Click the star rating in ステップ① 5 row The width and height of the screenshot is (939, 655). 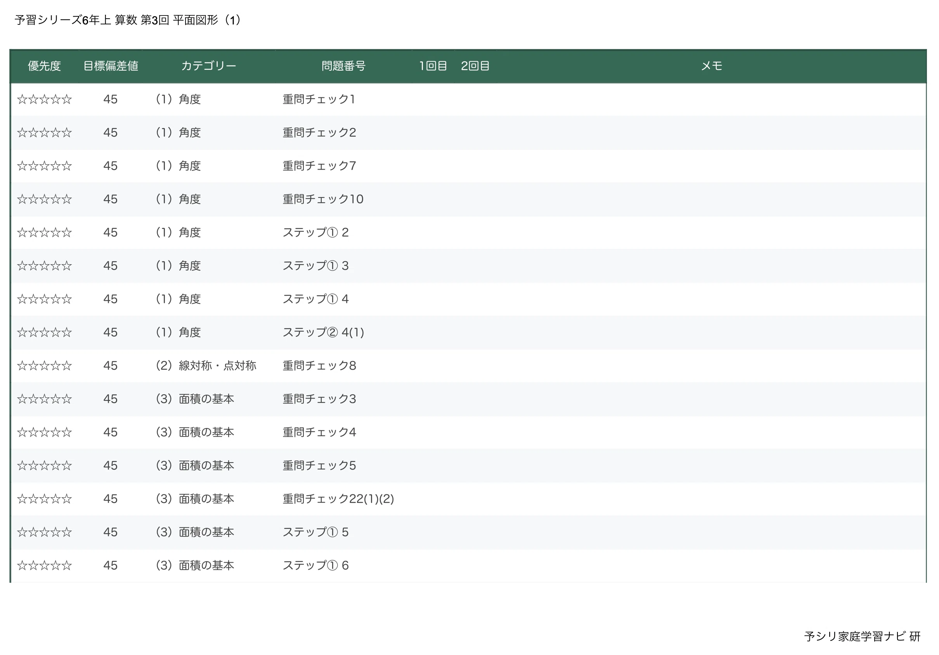click(45, 532)
